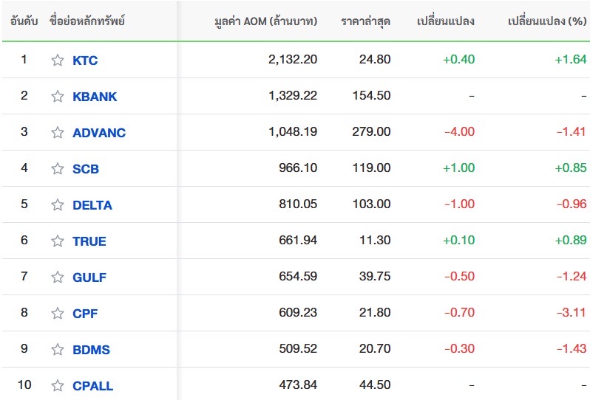Open the KTC stock link

point(85,61)
